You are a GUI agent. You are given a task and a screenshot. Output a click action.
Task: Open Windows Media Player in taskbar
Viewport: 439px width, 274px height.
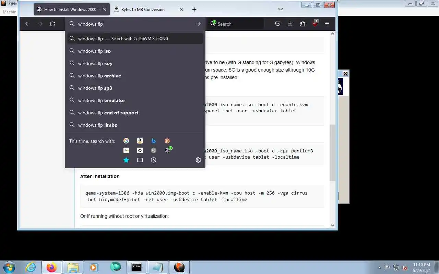coord(94,267)
